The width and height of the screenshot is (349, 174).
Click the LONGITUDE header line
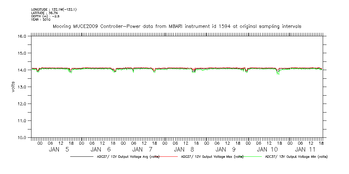[x=54, y=9]
